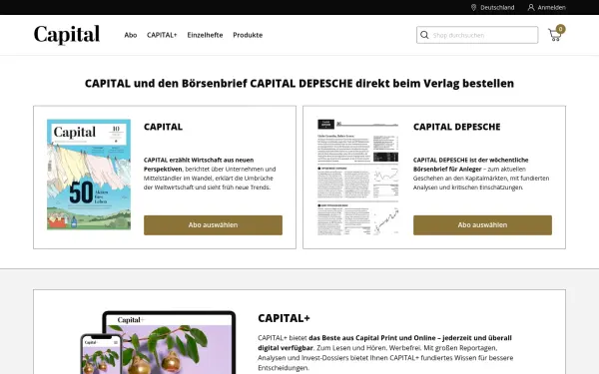
Task: Select Deutschland country link
Action: [497, 7]
